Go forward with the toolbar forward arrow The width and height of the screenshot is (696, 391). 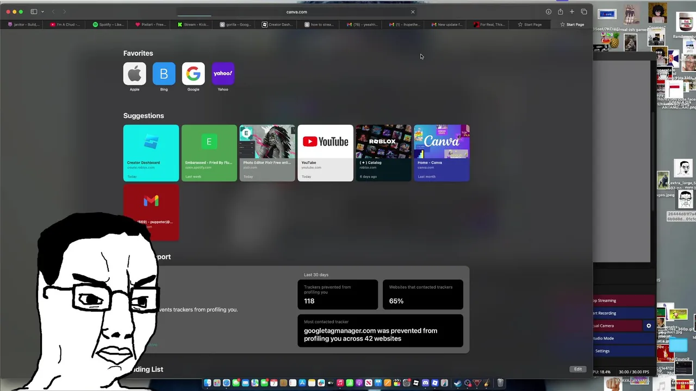pos(64,11)
